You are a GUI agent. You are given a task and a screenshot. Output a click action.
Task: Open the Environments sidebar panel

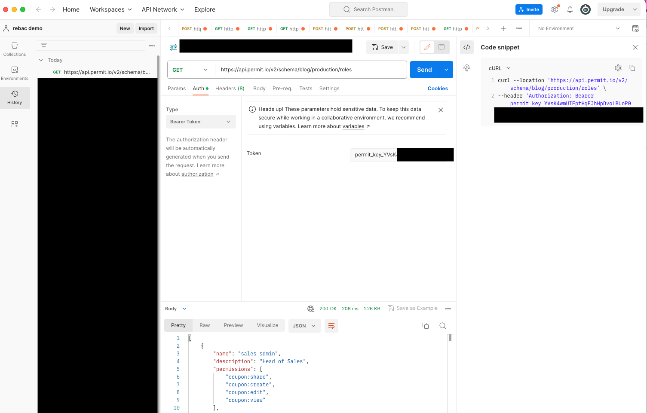click(14, 73)
